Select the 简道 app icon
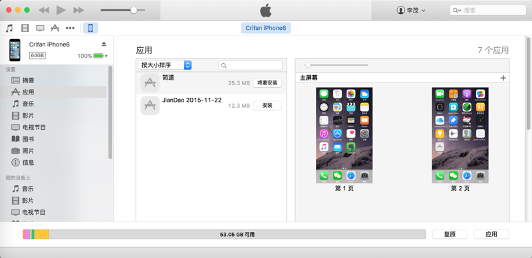 point(150,83)
